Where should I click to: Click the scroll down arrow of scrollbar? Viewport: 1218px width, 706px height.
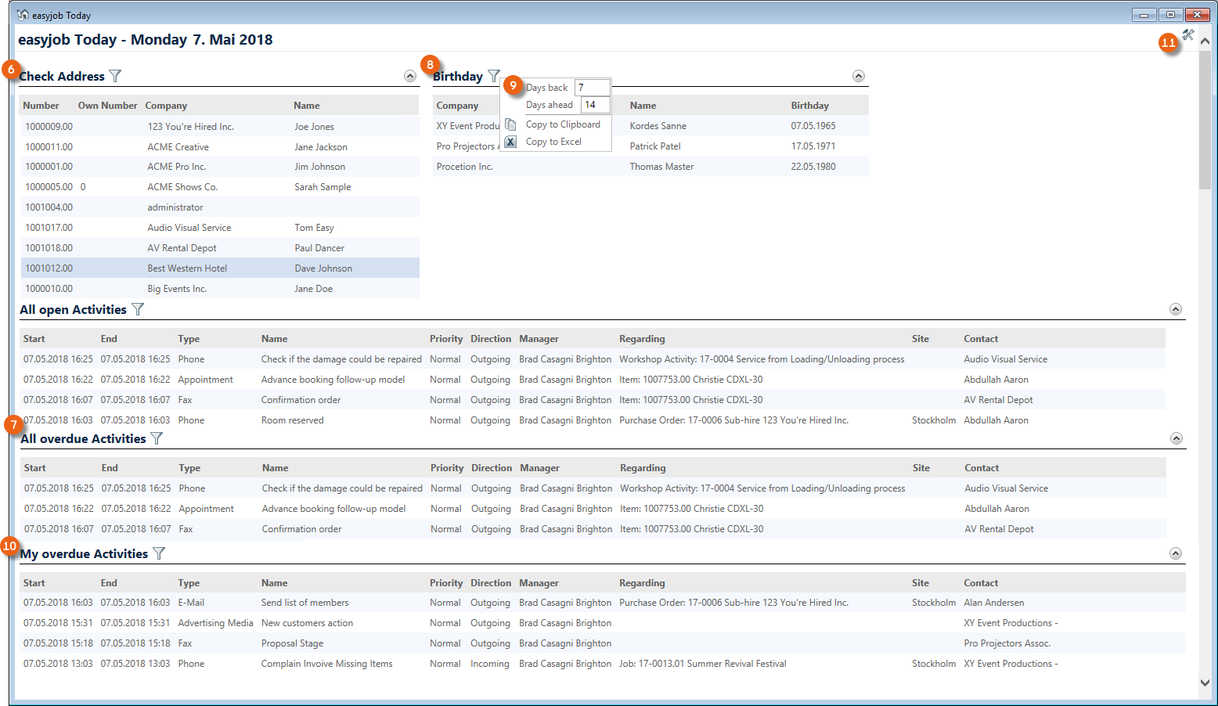click(x=1205, y=683)
